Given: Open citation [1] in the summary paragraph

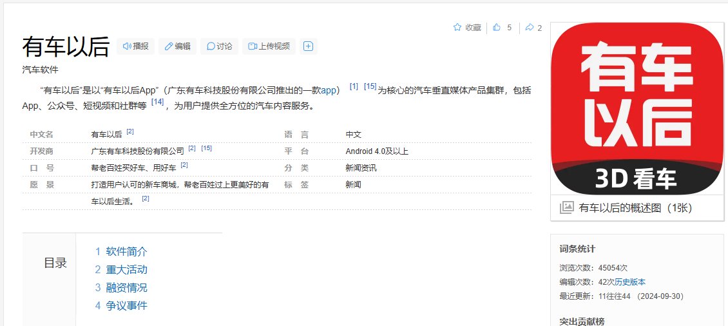Looking at the screenshot, I should (x=354, y=86).
